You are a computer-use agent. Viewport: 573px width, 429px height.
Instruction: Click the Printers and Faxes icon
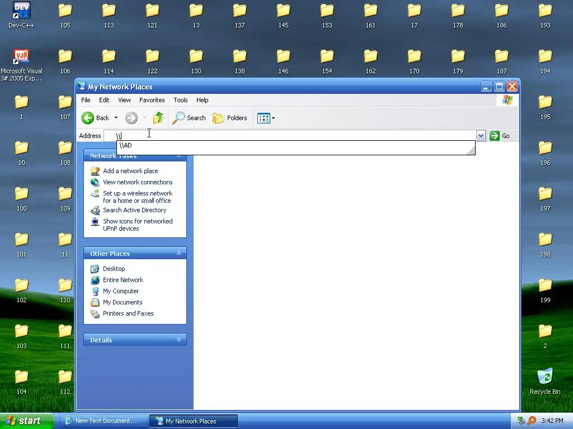point(95,314)
